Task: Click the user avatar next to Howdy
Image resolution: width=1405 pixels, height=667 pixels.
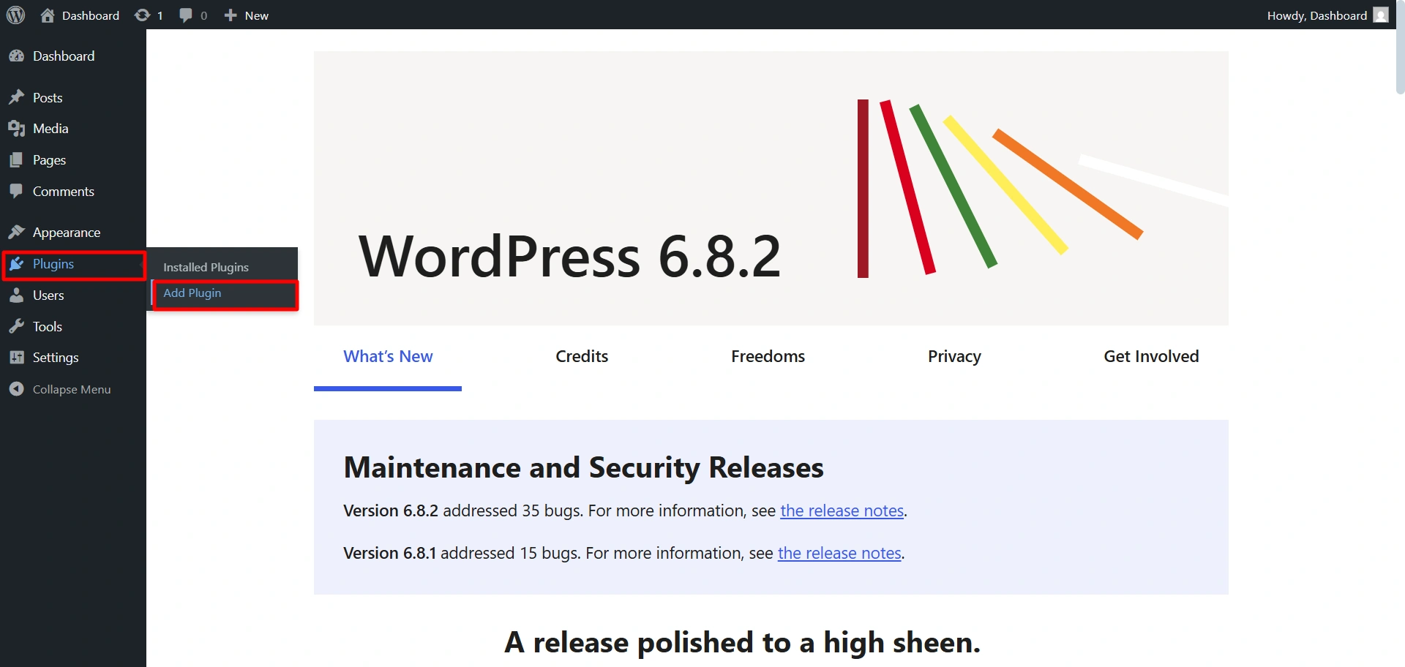Action: [x=1381, y=15]
